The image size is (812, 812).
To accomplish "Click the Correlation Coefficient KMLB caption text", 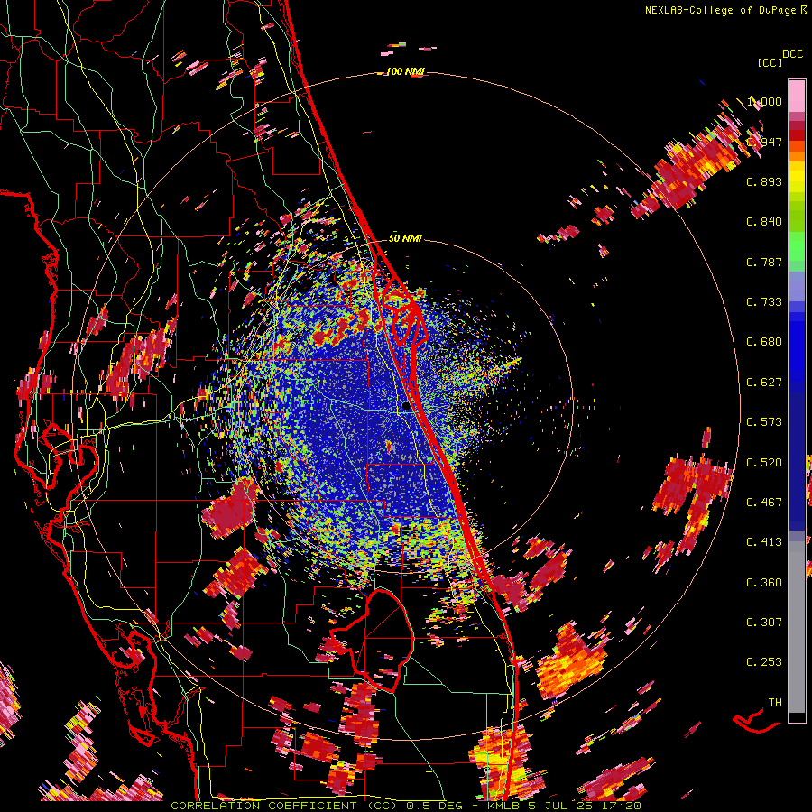I will (406, 806).
